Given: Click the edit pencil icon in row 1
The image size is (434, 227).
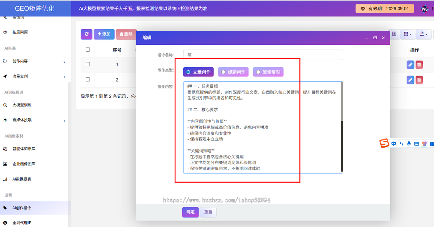Looking at the screenshot, I should (410, 65).
